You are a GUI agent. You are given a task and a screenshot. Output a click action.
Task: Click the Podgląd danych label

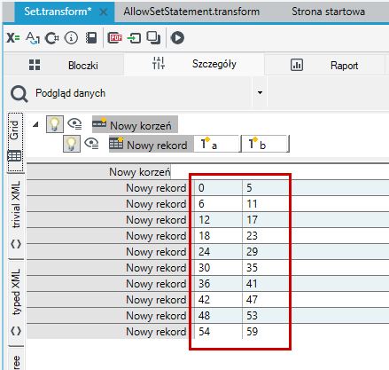[71, 93]
